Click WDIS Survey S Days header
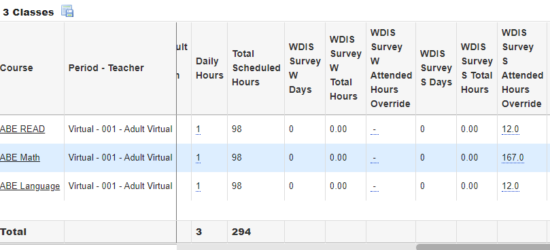Screen dimensions: 550x250 (x=436, y=68)
